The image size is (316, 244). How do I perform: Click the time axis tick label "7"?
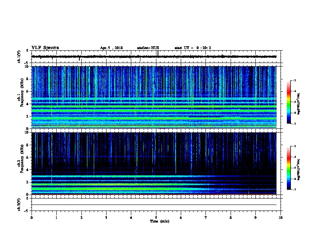(206, 218)
